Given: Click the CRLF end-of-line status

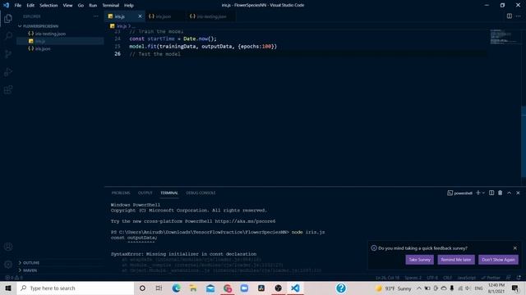Looking at the screenshot, I should pos(447,278).
